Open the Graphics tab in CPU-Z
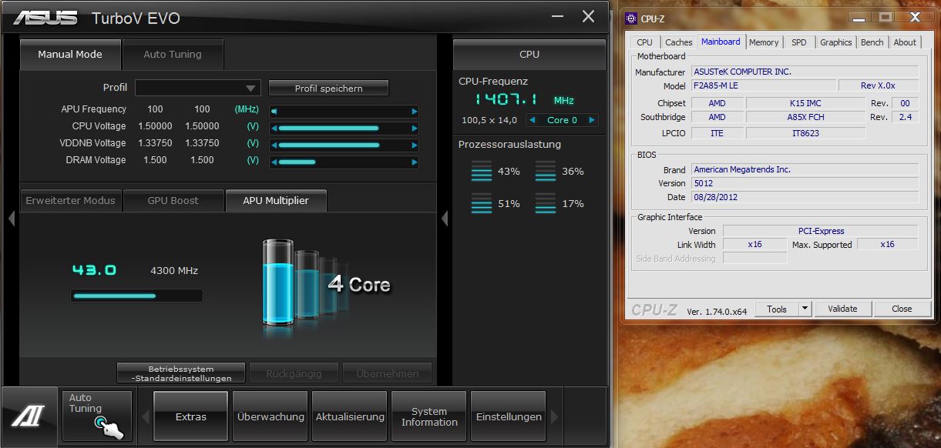Image resolution: width=941 pixels, height=448 pixels. tap(835, 42)
